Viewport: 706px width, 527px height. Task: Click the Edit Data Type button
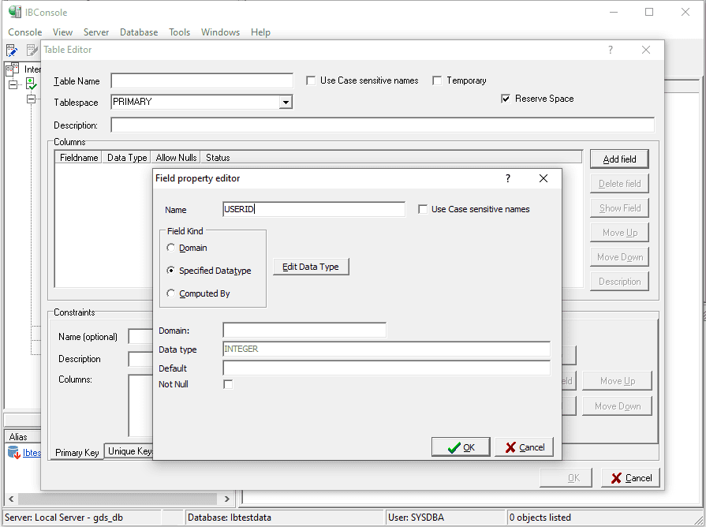click(x=309, y=267)
